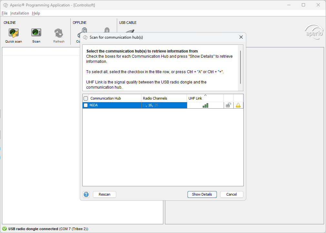Click the green connected status icon
326x233 pixels.
point(5,228)
